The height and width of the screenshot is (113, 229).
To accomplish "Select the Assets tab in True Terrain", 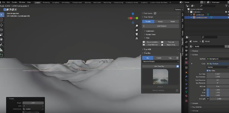I will 160,21.
